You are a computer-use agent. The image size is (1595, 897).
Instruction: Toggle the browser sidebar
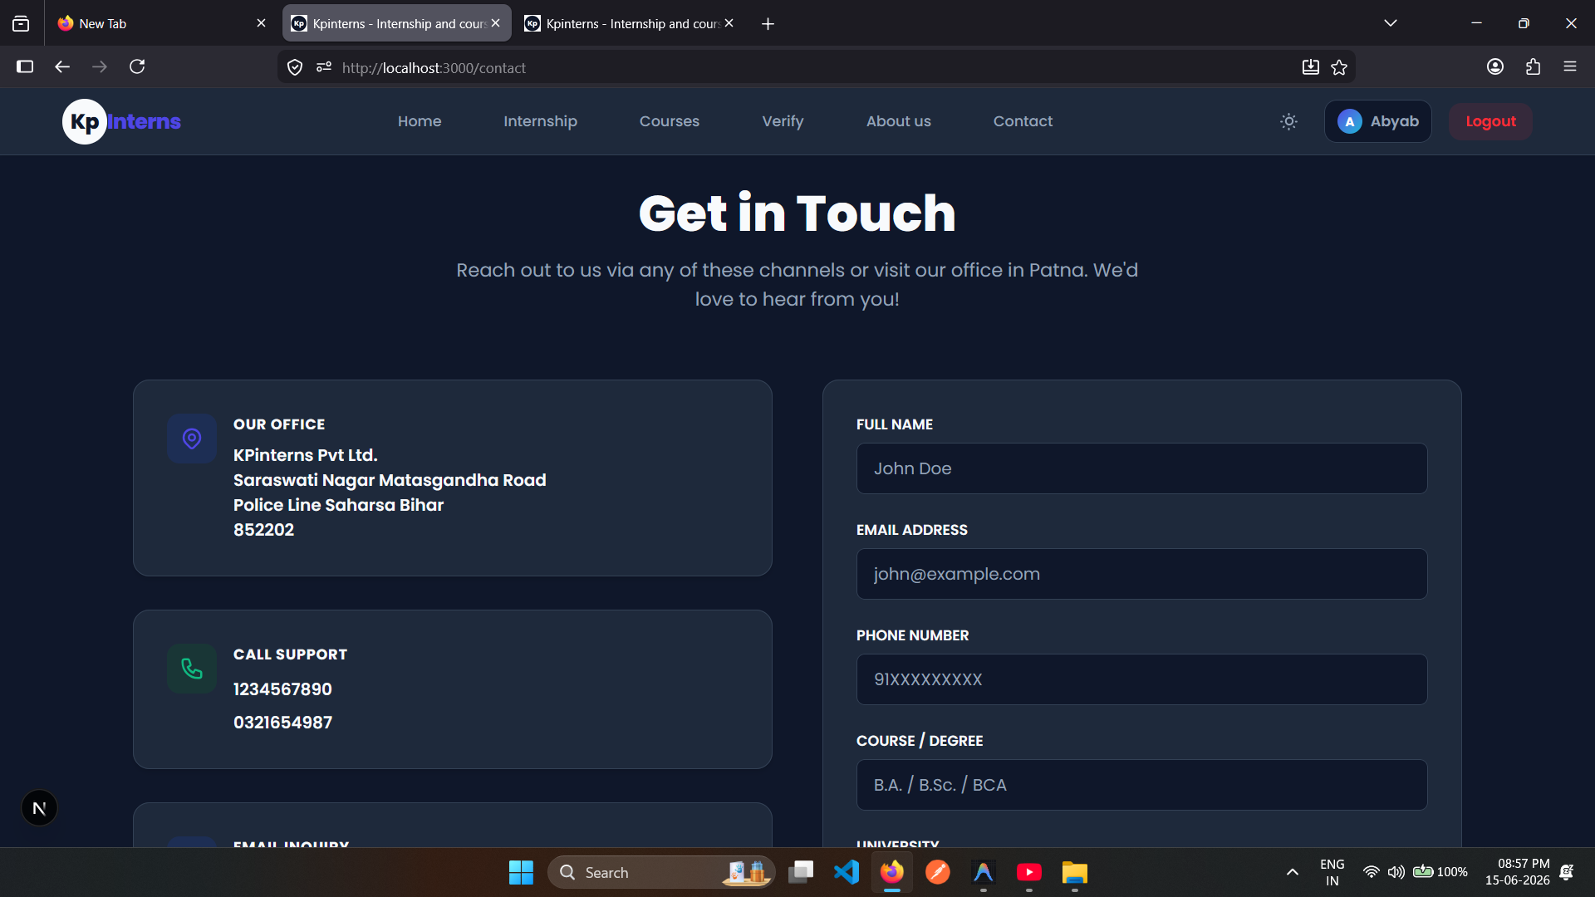coord(25,66)
